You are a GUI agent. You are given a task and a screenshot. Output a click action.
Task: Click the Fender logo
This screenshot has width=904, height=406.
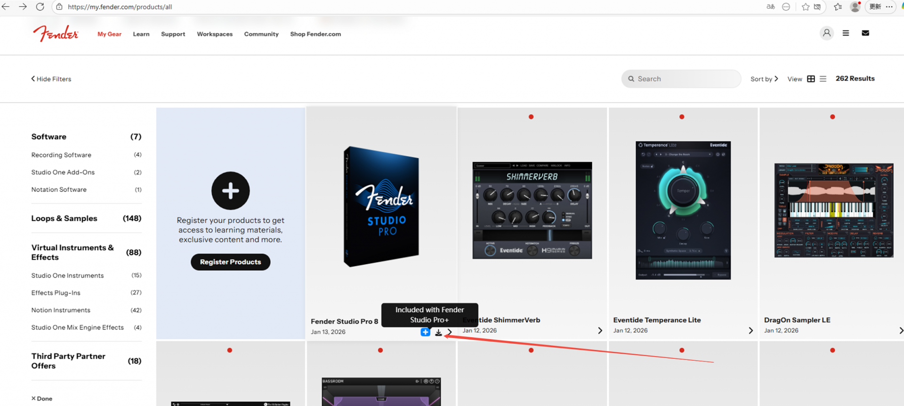pos(56,33)
